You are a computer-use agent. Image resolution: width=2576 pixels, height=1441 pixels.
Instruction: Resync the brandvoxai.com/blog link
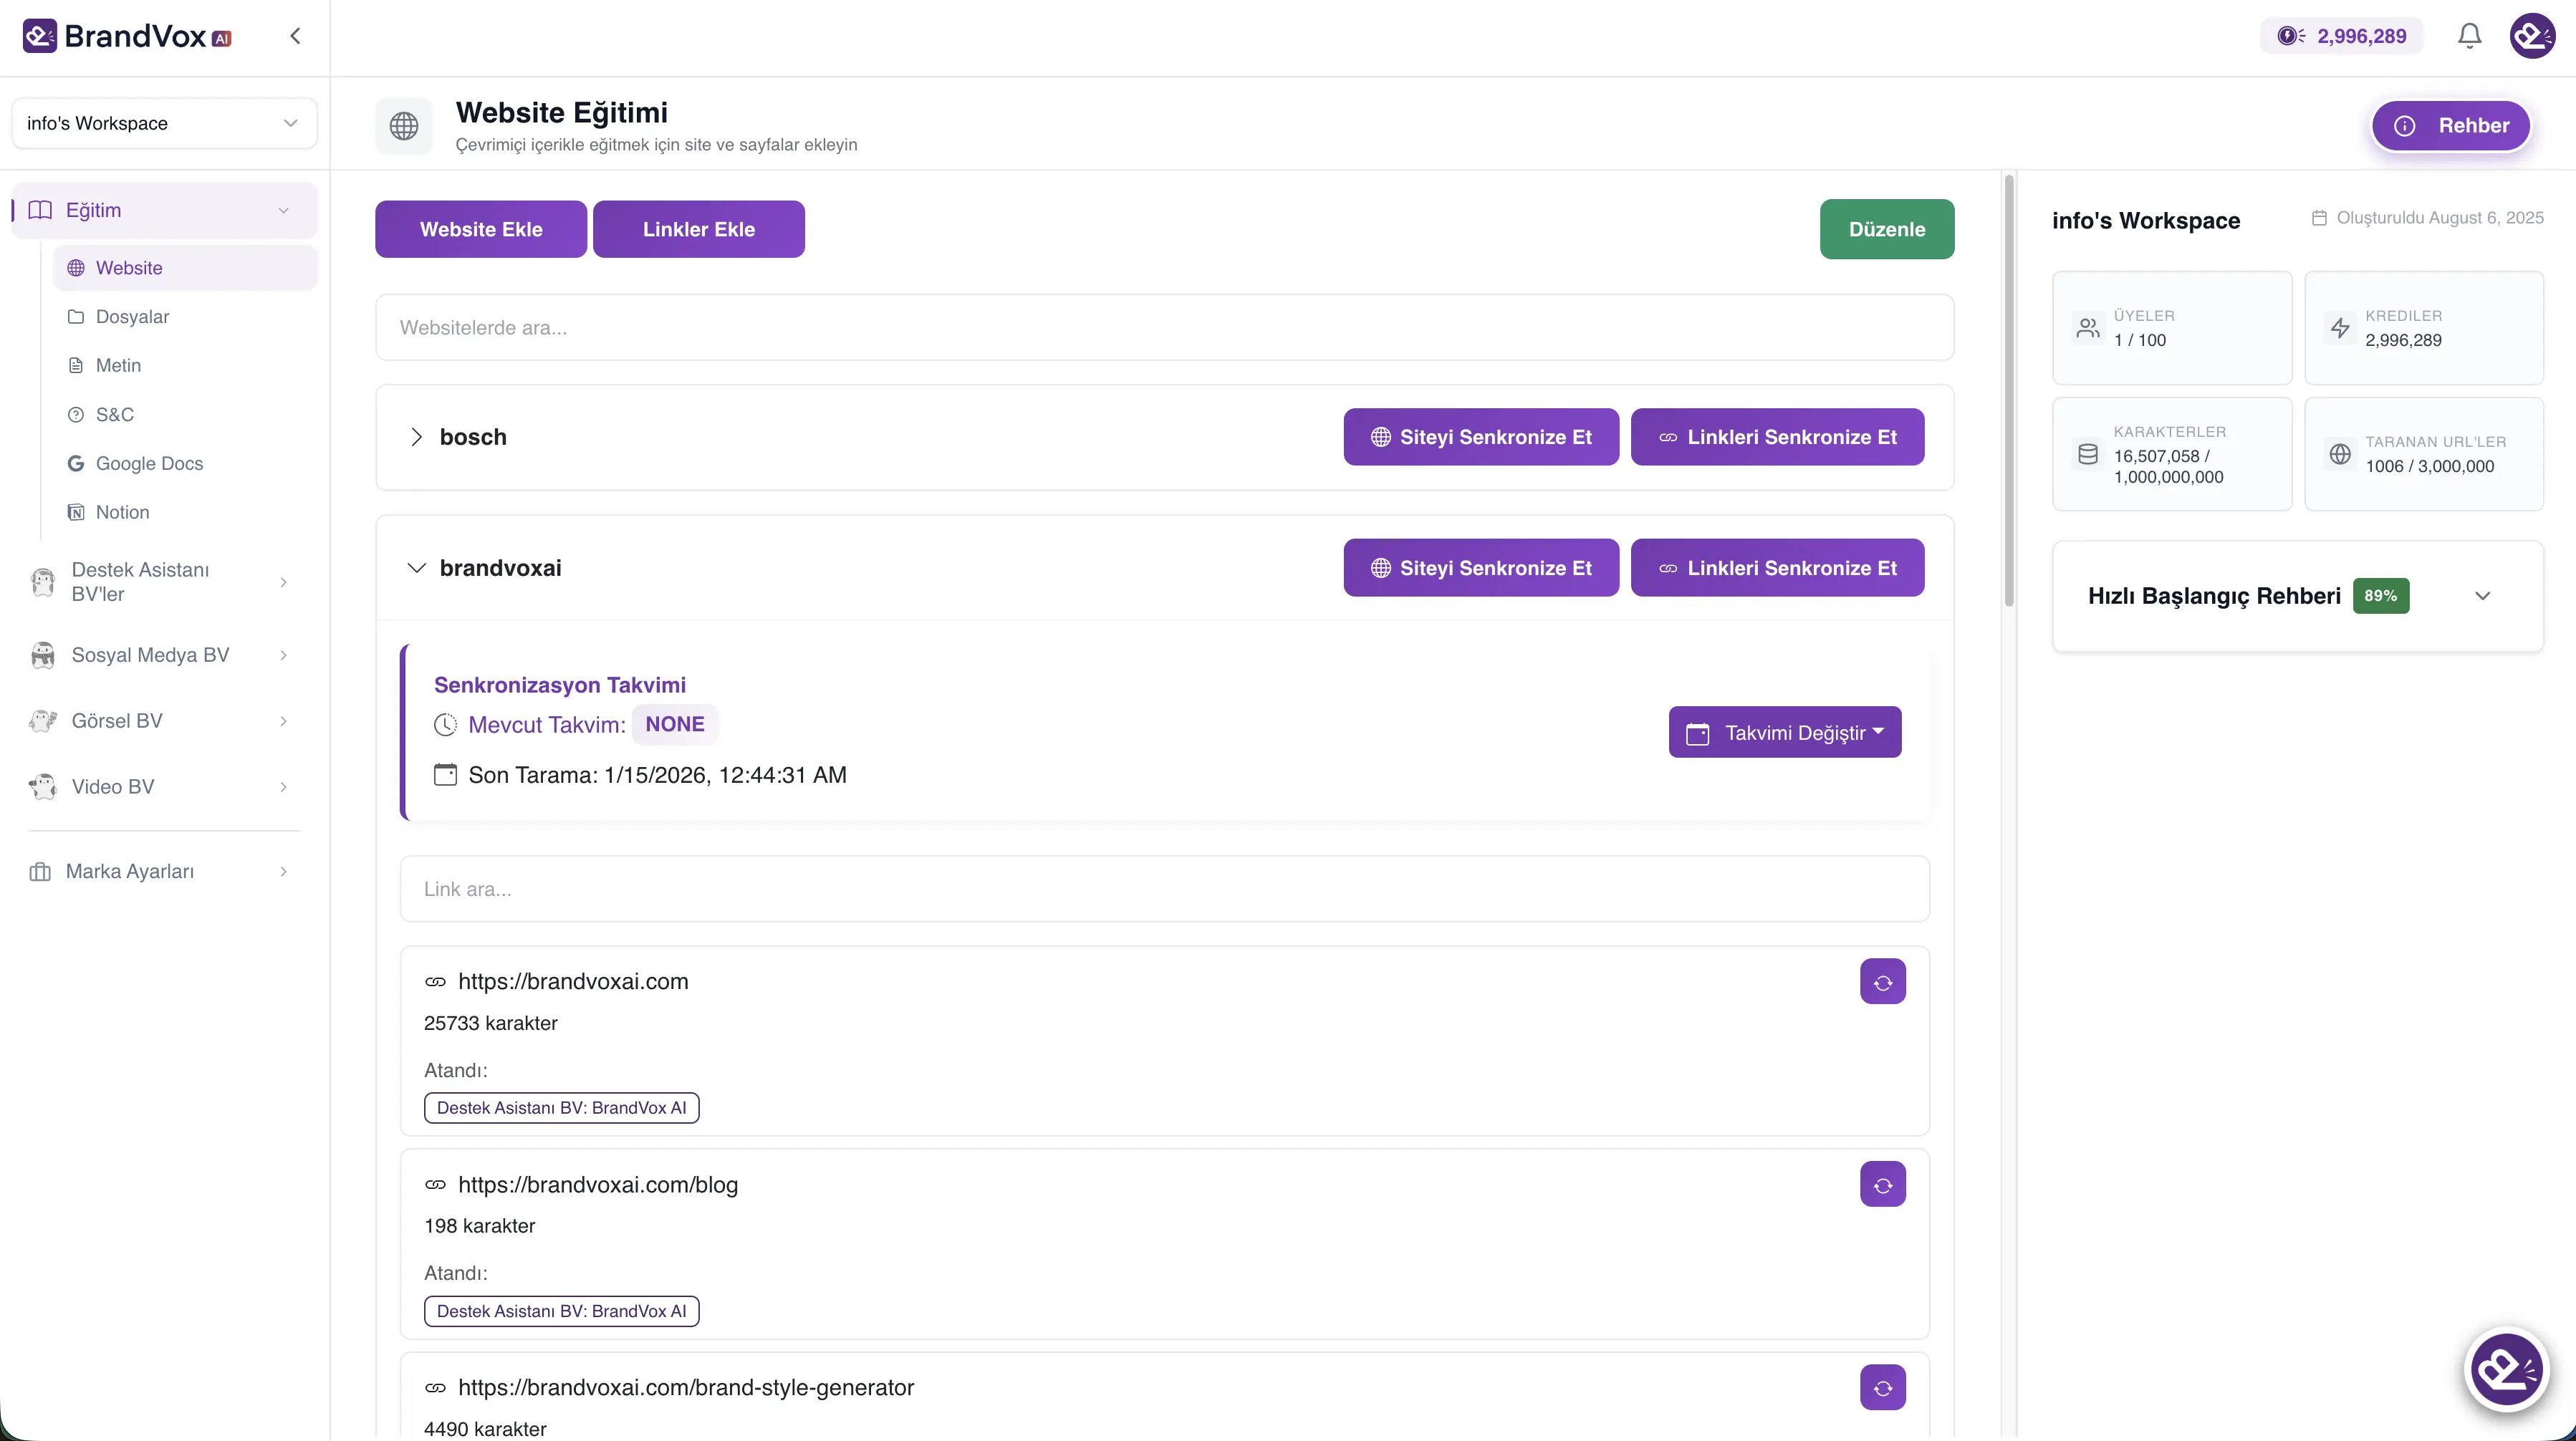pyautogui.click(x=1883, y=1185)
